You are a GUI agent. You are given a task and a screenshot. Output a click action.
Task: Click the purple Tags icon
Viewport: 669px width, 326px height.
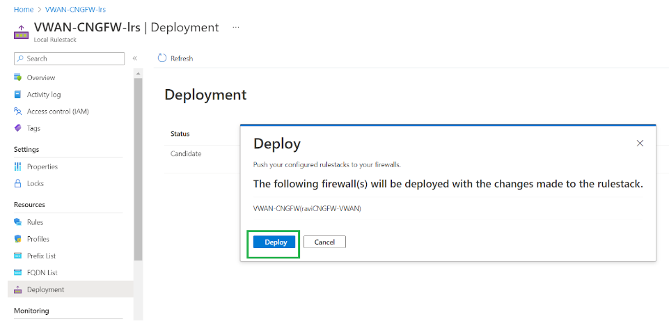point(18,128)
